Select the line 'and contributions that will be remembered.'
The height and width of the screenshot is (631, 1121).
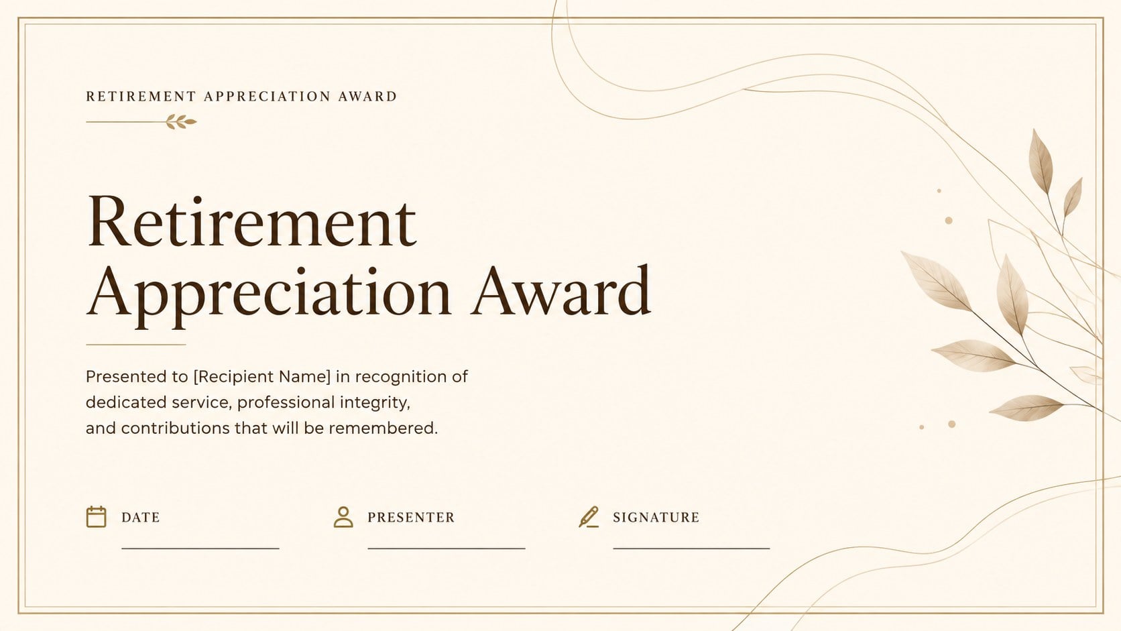click(x=261, y=428)
